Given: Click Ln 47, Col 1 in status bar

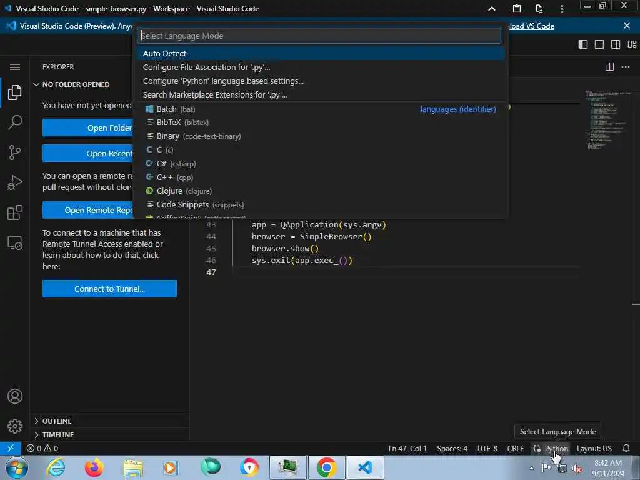Looking at the screenshot, I should point(407,448).
